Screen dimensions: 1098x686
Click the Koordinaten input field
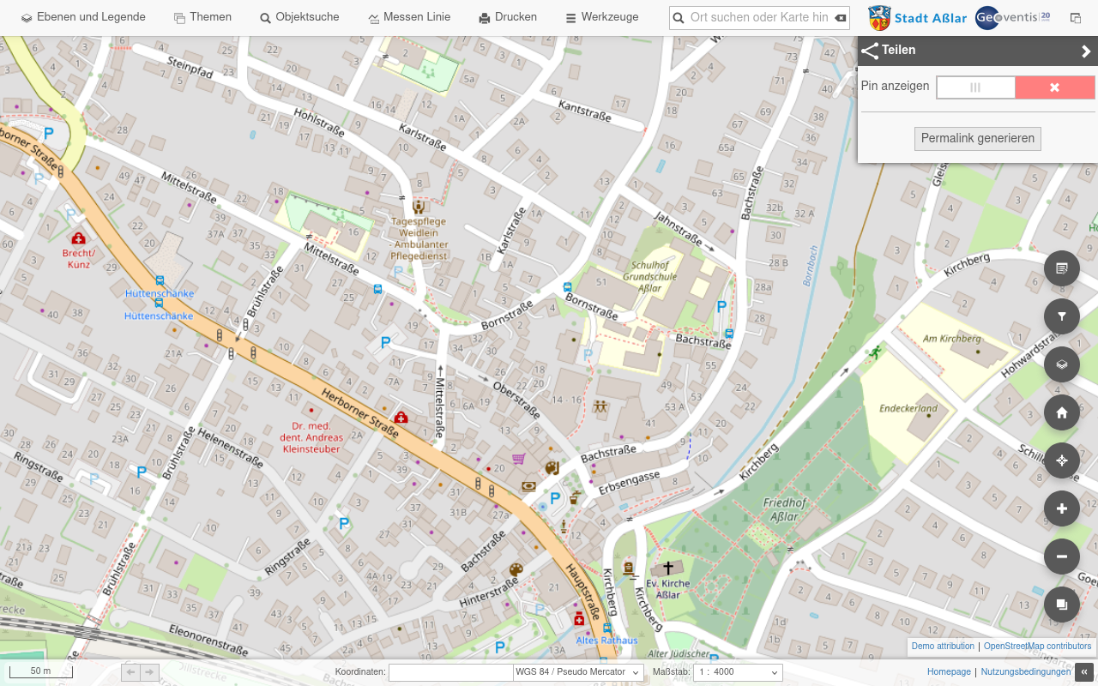pyautogui.click(x=450, y=672)
